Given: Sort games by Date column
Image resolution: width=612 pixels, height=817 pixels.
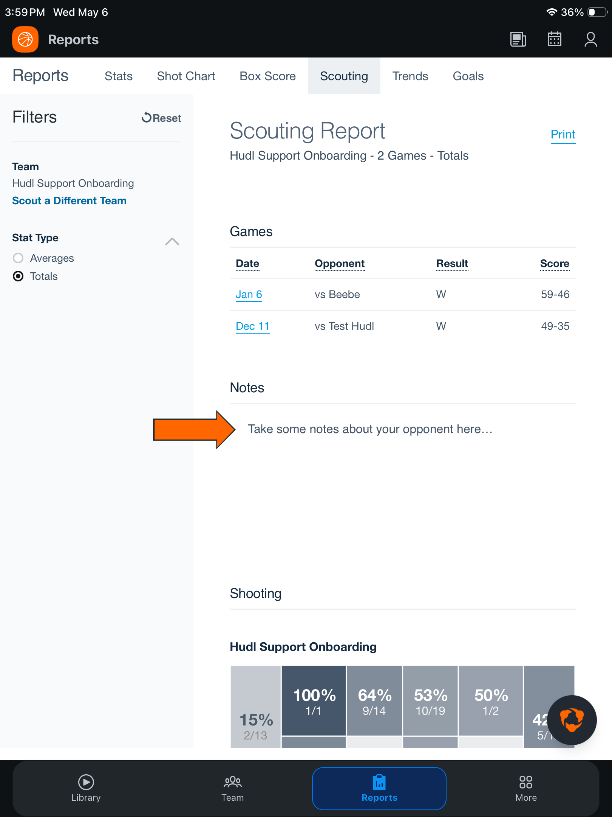Looking at the screenshot, I should [247, 263].
